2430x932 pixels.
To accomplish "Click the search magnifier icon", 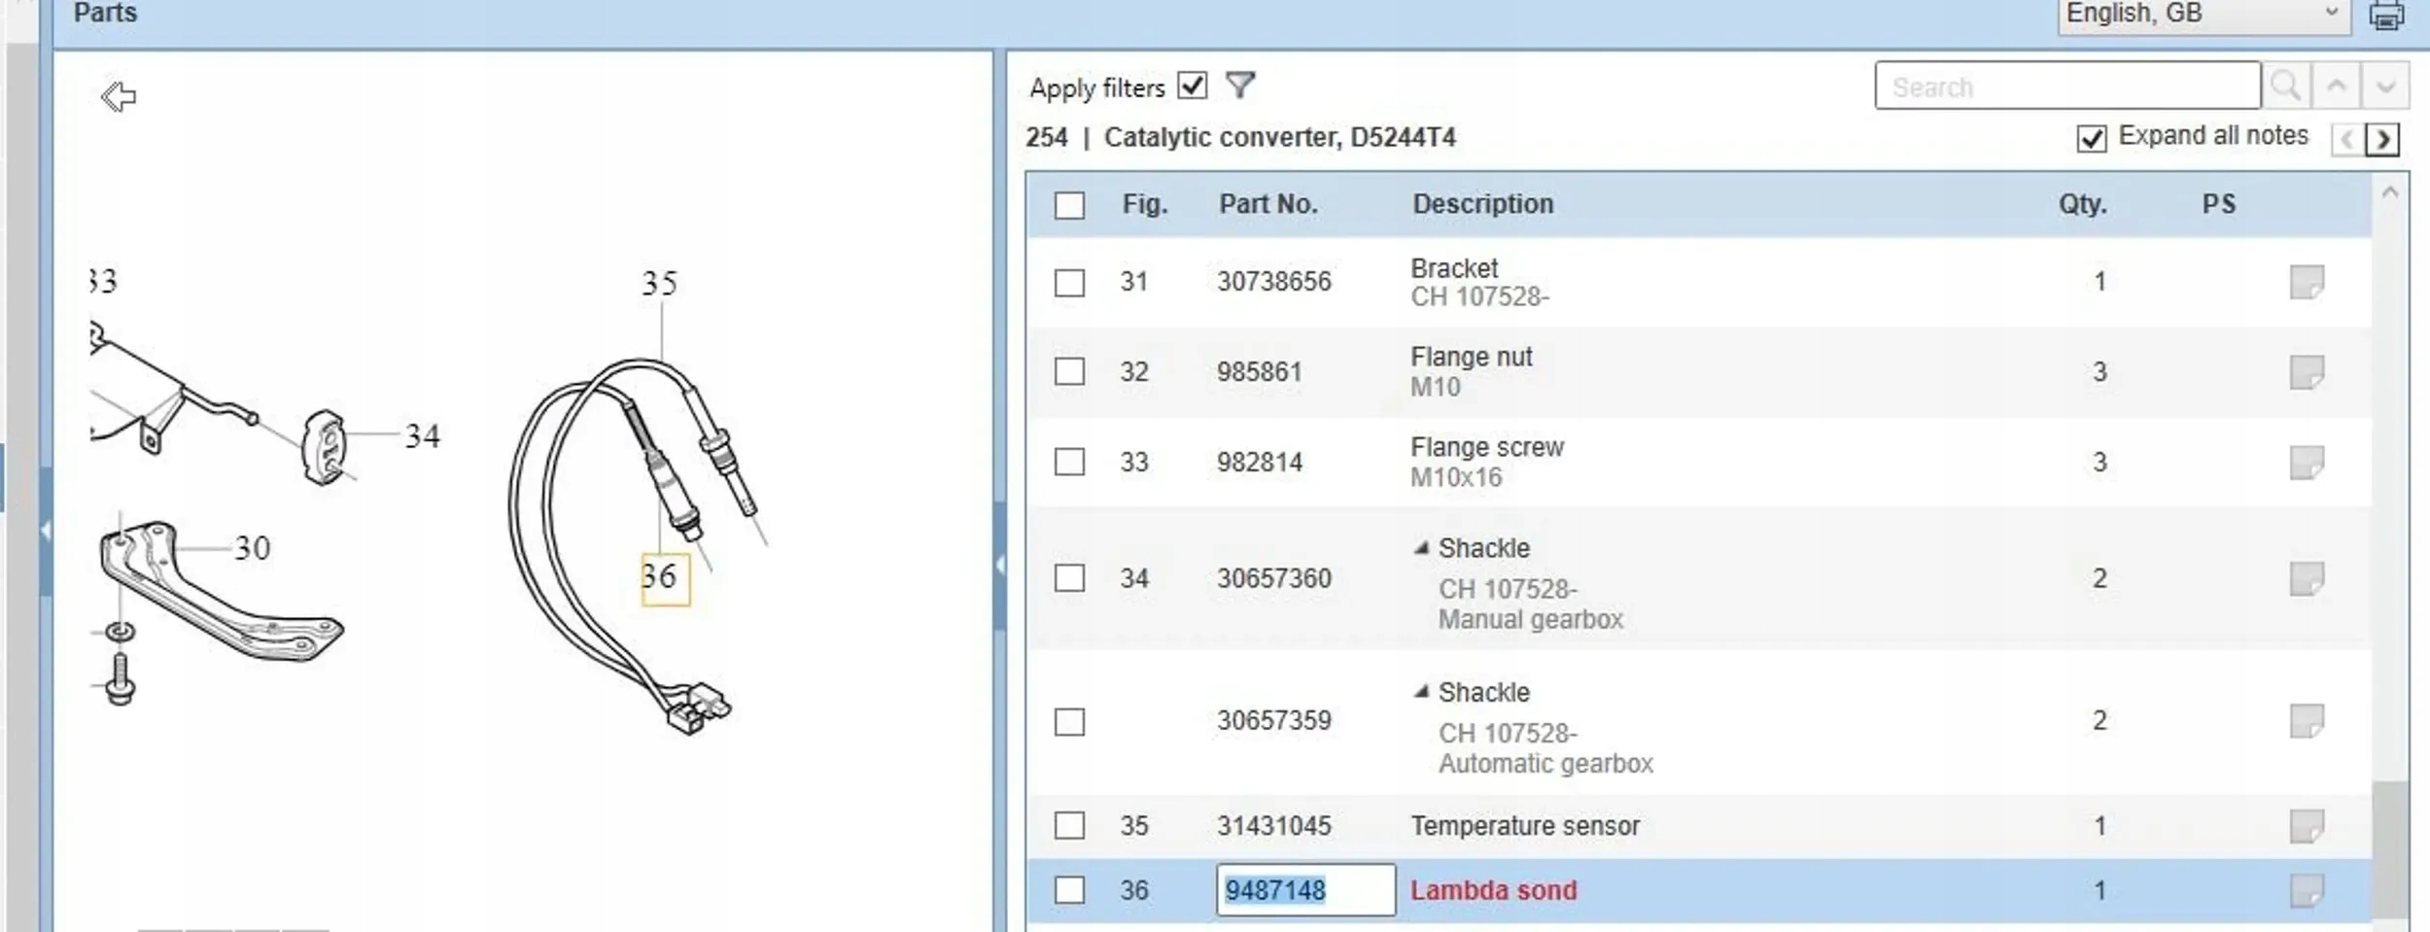I will pos(2285,86).
